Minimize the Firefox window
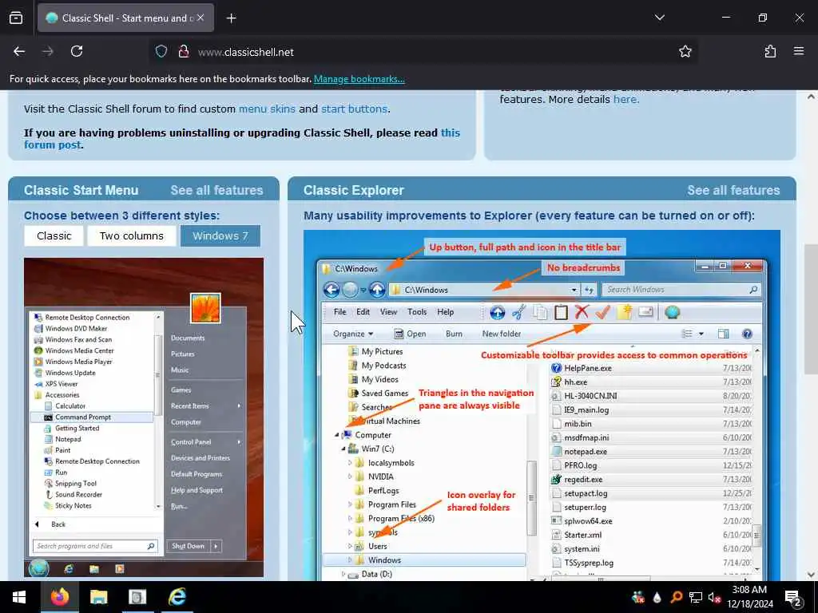This screenshot has height=613, width=818. (725, 18)
